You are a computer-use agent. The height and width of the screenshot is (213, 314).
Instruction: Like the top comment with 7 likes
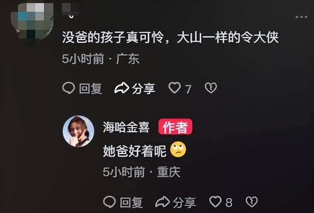tap(175, 88)
